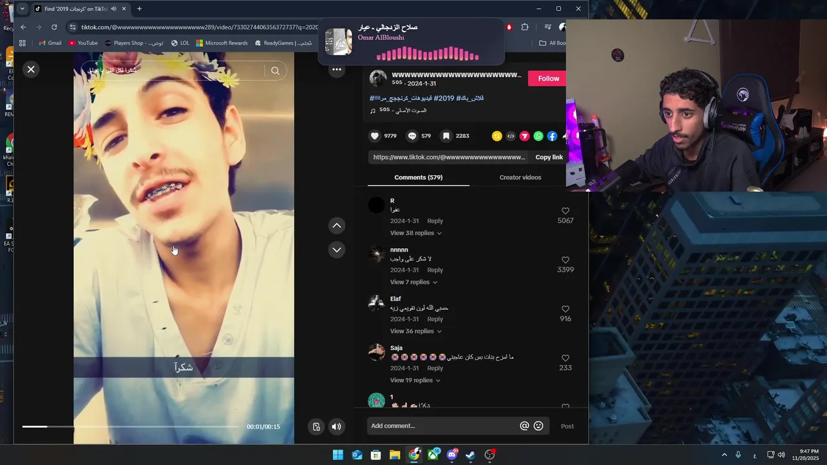Save the video with bookmark icon 2283
Viewport: 827px width, 465px height.
(446, 136)
